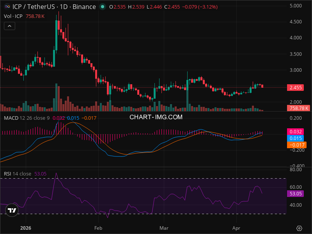Select the MACD 12 26 close 9 legend
This screenshot has height=234, width=312.
[x=27, y=118]
